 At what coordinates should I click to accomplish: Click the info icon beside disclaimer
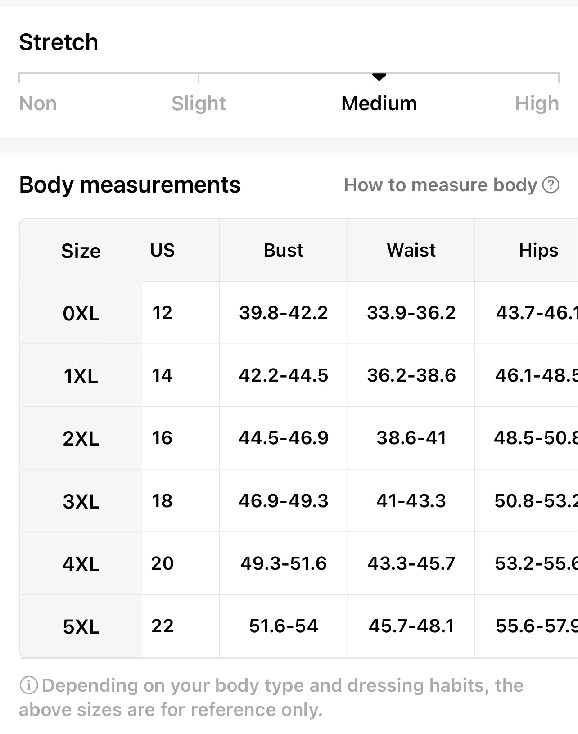[29, 685]
